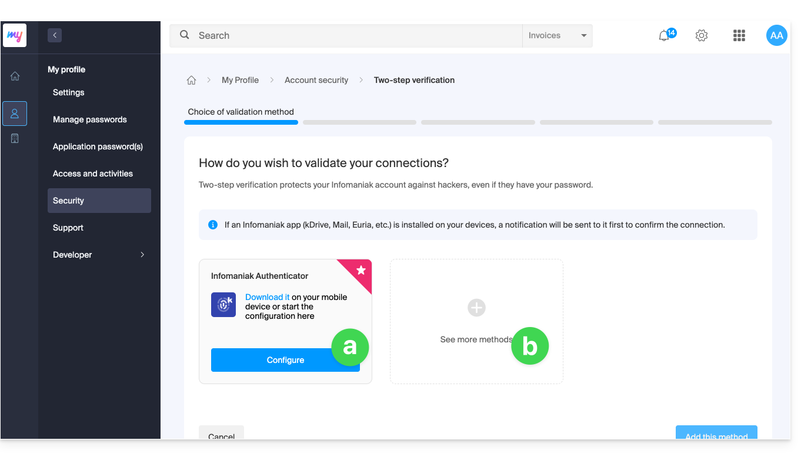Click the info icon in the notice banner
811x460 pixels.
(x=213, y=225)
